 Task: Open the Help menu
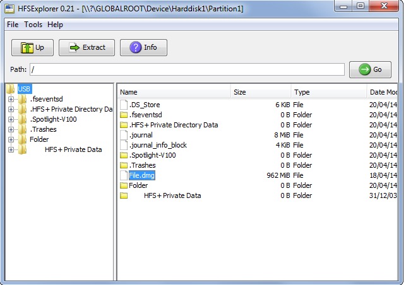coord(55,25)
